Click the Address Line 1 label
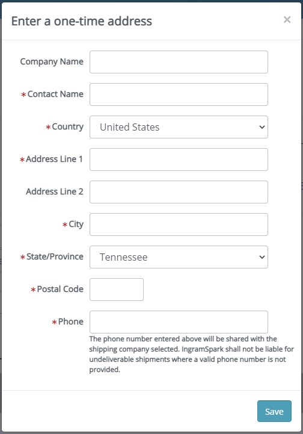Image resolution: width=303 pixels, height=434 pixels. tap(54, 159)
